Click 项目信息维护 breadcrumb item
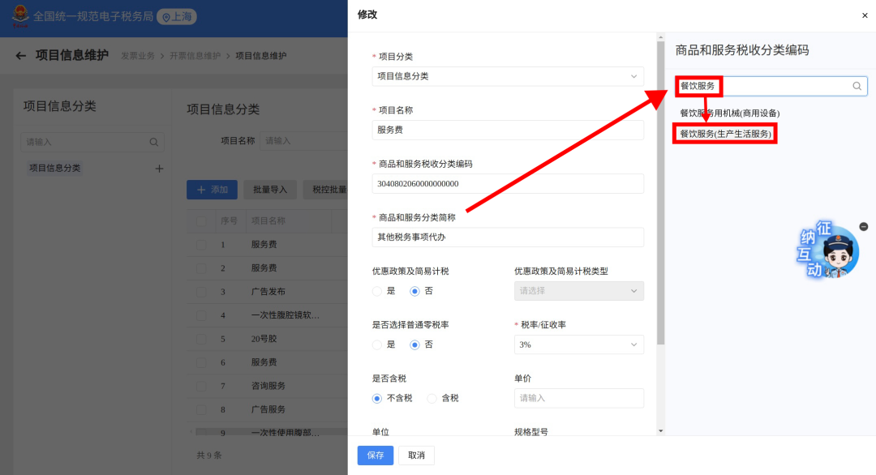The image size is (876, 475). pyautogui.click(x=261, y=56)
